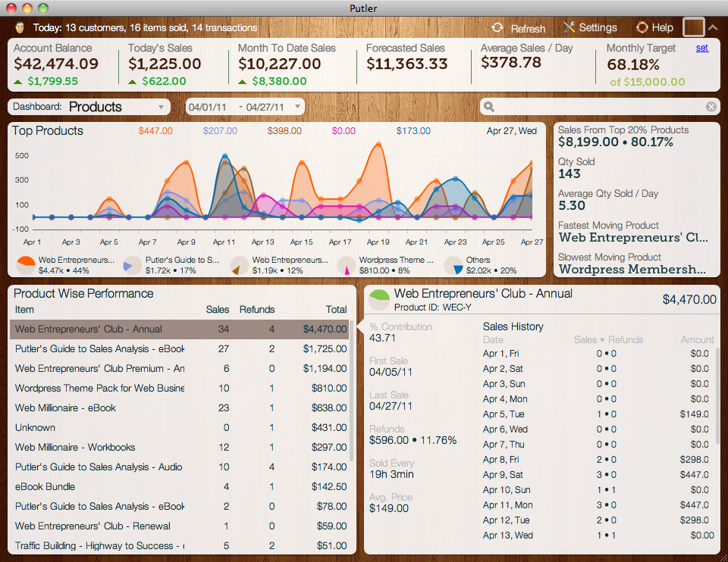Toggle Wordpress Theme pie legend icon

(347, 264)
